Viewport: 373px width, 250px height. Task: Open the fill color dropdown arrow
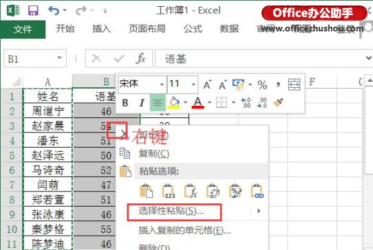point(186,102)
